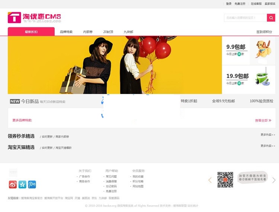
Task: Open the Weibo social icon
Action: click(13, 185)
